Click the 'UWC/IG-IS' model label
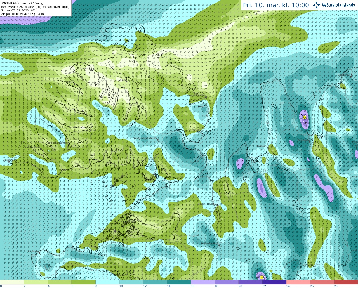The height and width of the screenshot is (288, 358). tap(10, 3)
